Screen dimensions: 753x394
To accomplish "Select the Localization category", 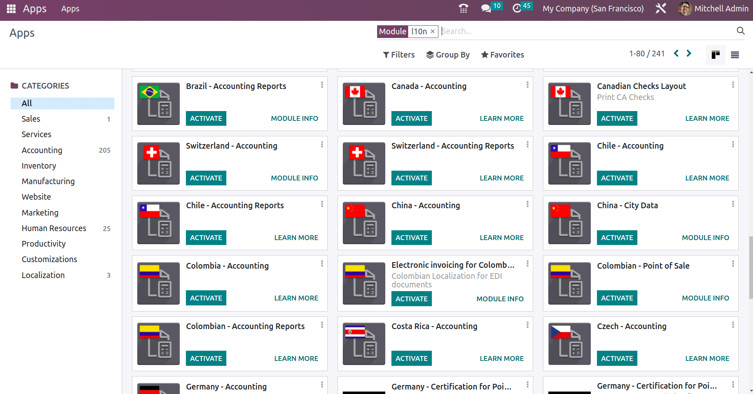I will (x=63, y=275).
